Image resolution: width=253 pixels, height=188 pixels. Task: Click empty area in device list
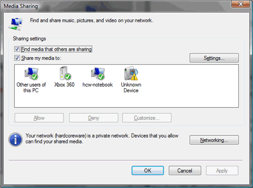186,86
